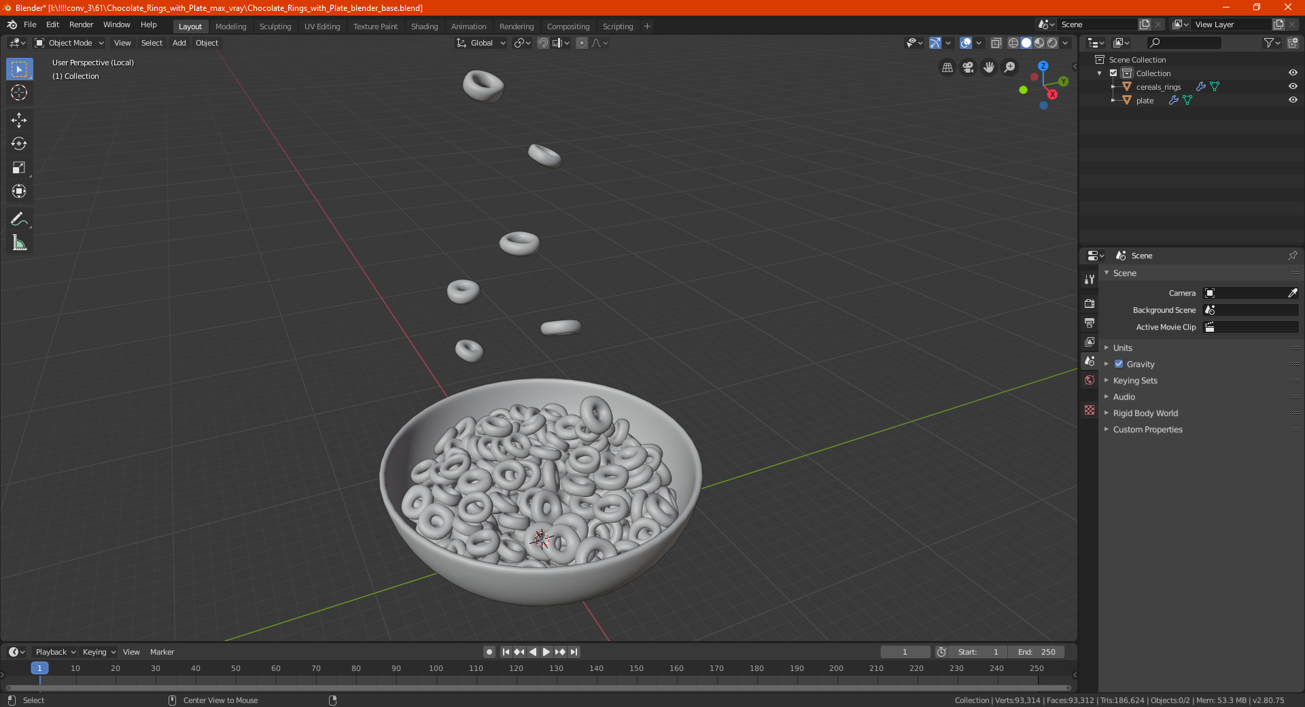Jump to timeline end frame
This screenshot has height=707, width=1305.
(x=574, y=652)
